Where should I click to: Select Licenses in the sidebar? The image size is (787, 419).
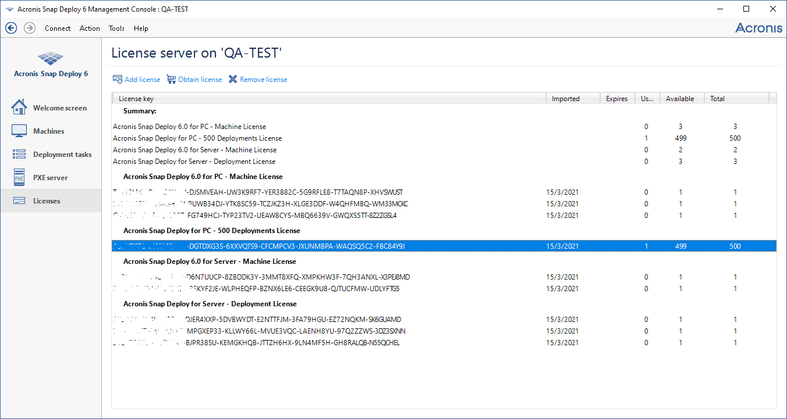(51, 200)
